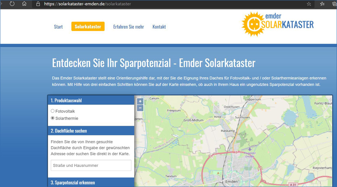Screen dimensions: 337x187
Task: Click the browser refresh button
Action: click(x=12, y=4)
